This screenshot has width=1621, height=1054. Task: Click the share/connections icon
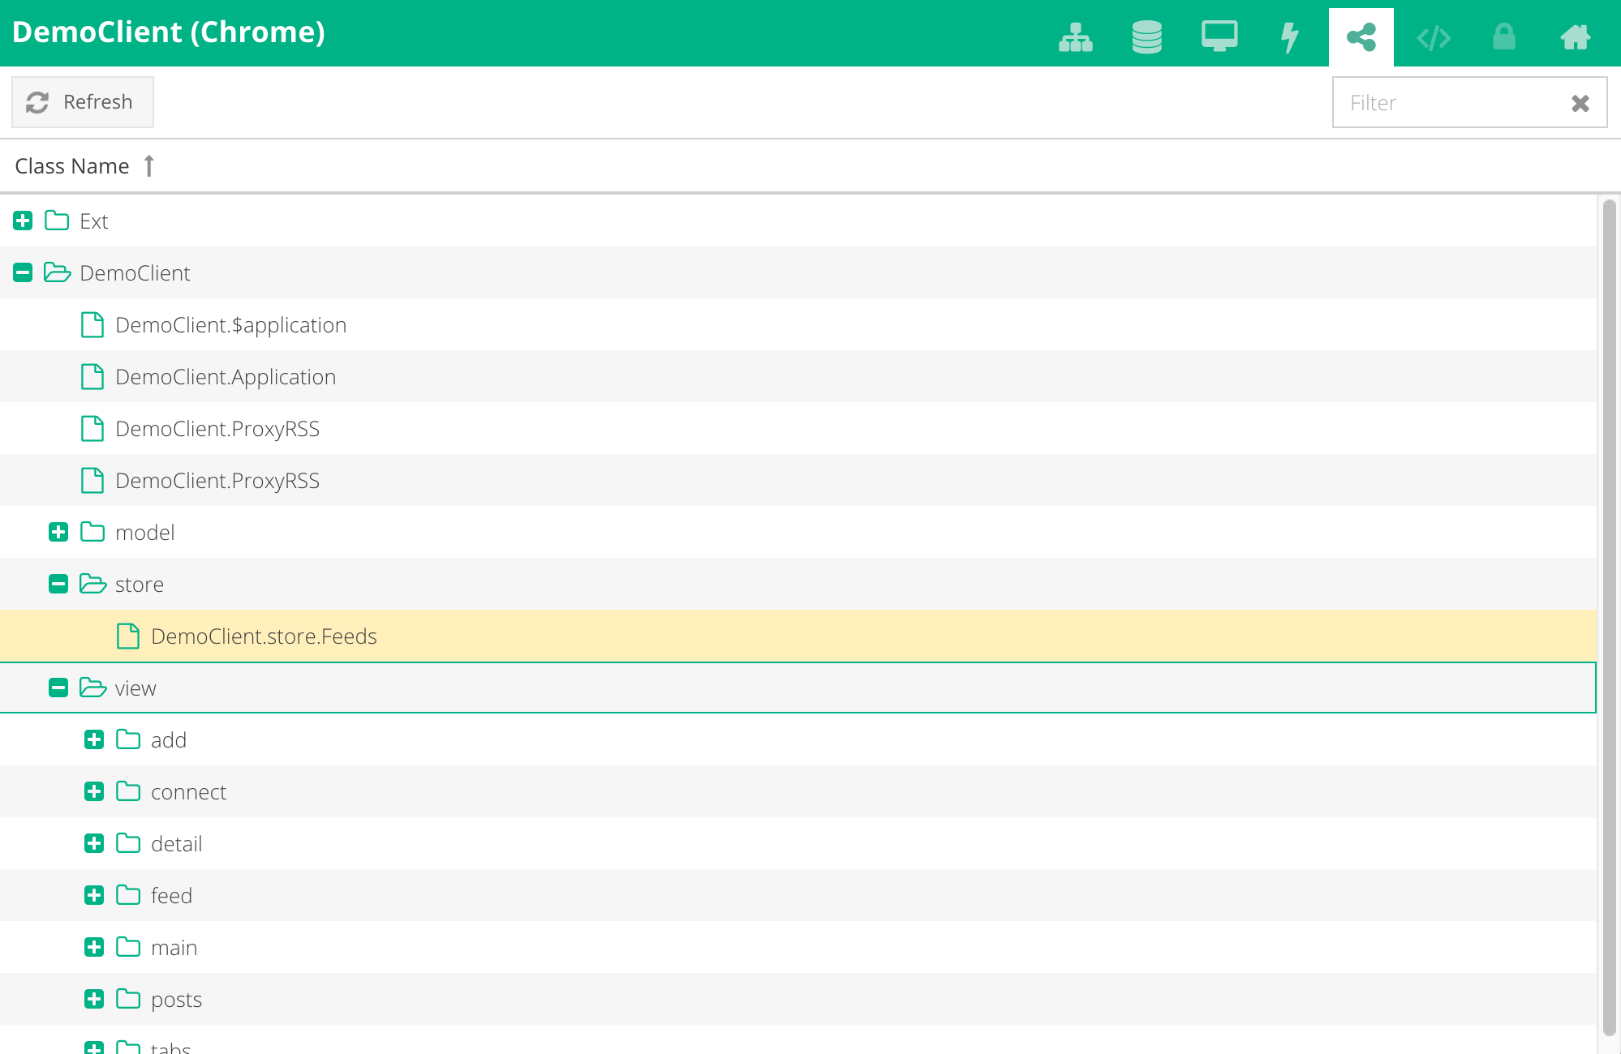tap(1361, 36)
